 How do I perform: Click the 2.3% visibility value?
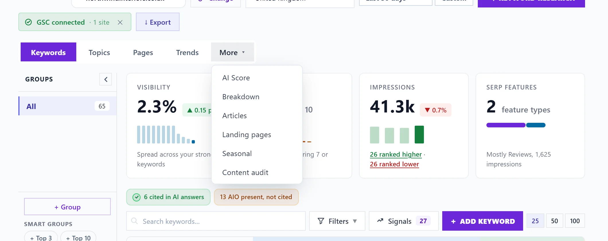[x=157, y=106]
